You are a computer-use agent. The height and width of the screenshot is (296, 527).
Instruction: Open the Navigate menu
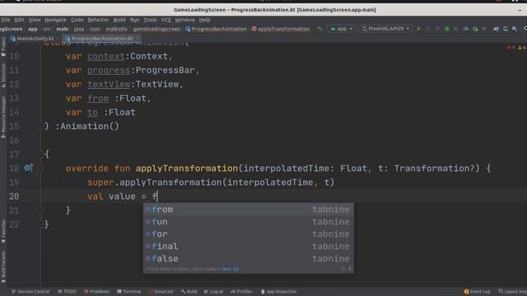(55, 20)
